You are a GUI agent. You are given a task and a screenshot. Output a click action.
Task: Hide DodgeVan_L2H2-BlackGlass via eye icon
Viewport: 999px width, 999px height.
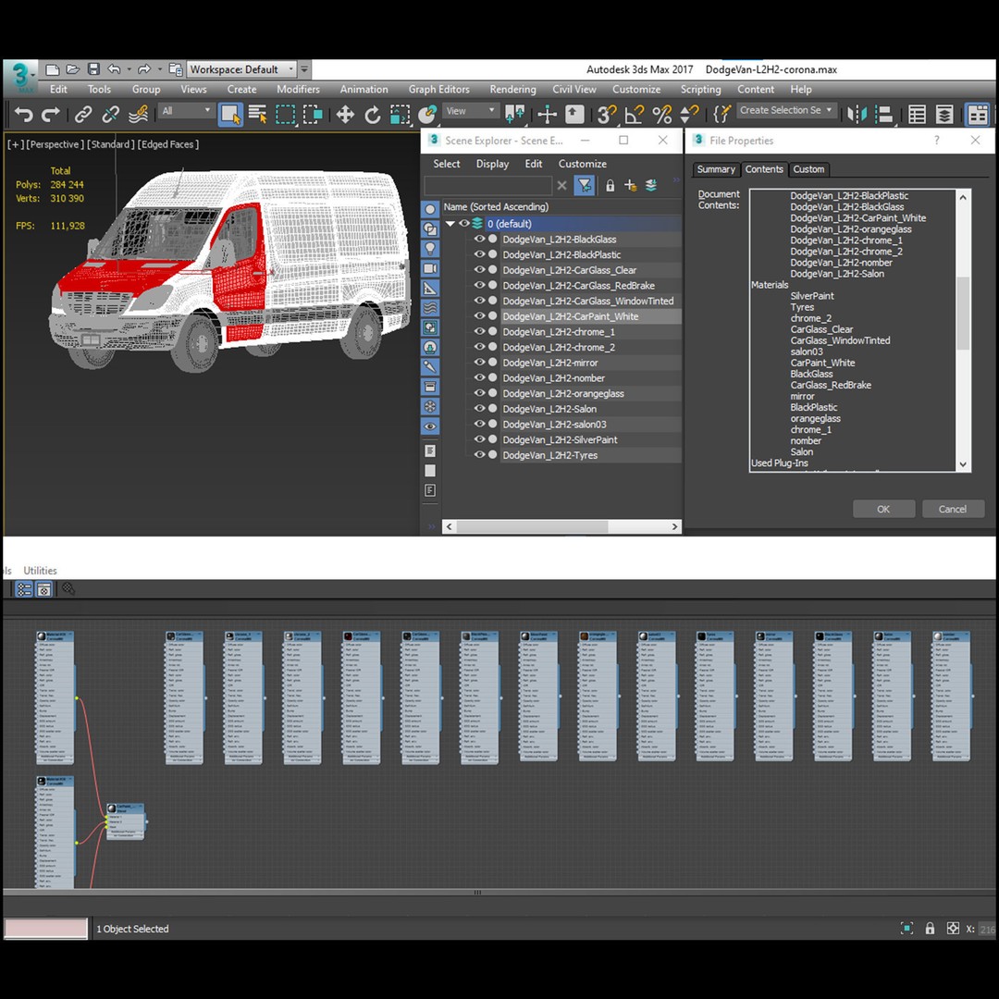479,239
